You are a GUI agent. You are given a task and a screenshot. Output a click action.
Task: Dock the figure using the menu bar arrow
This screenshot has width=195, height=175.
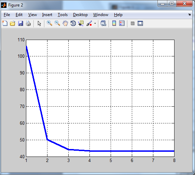click(x=190, y=15)
